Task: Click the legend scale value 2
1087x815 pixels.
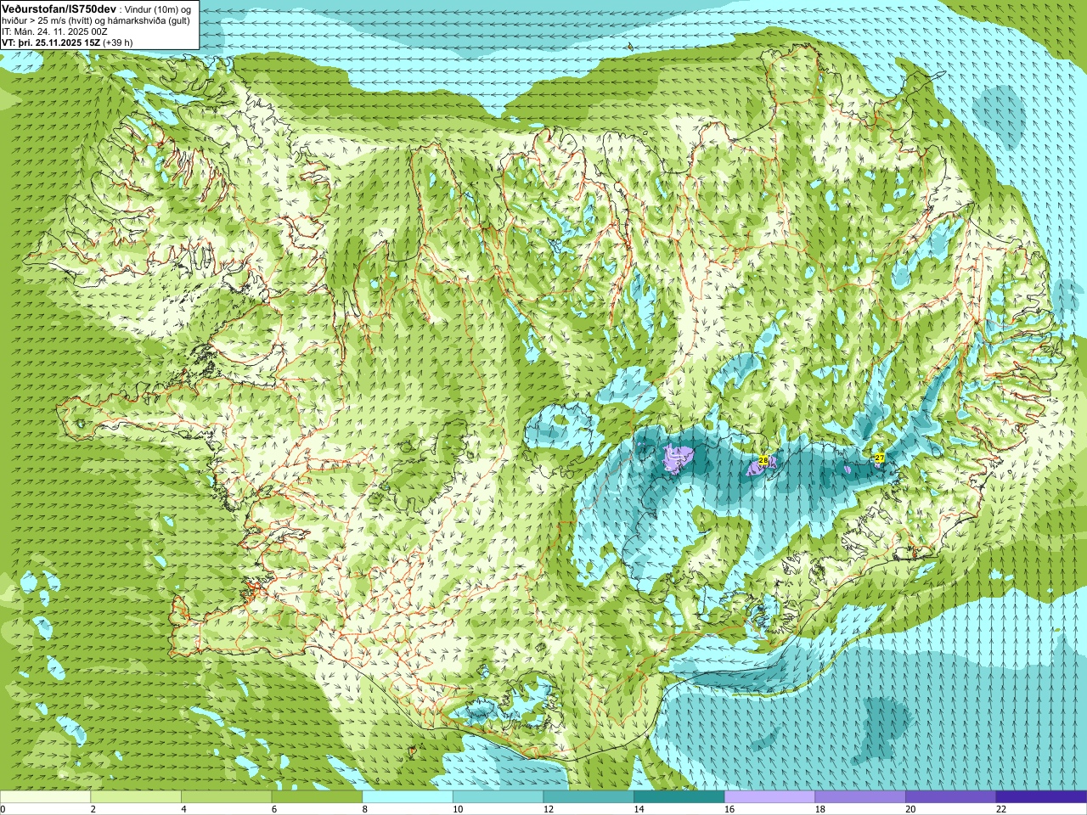Action: (x=93, y=809)
